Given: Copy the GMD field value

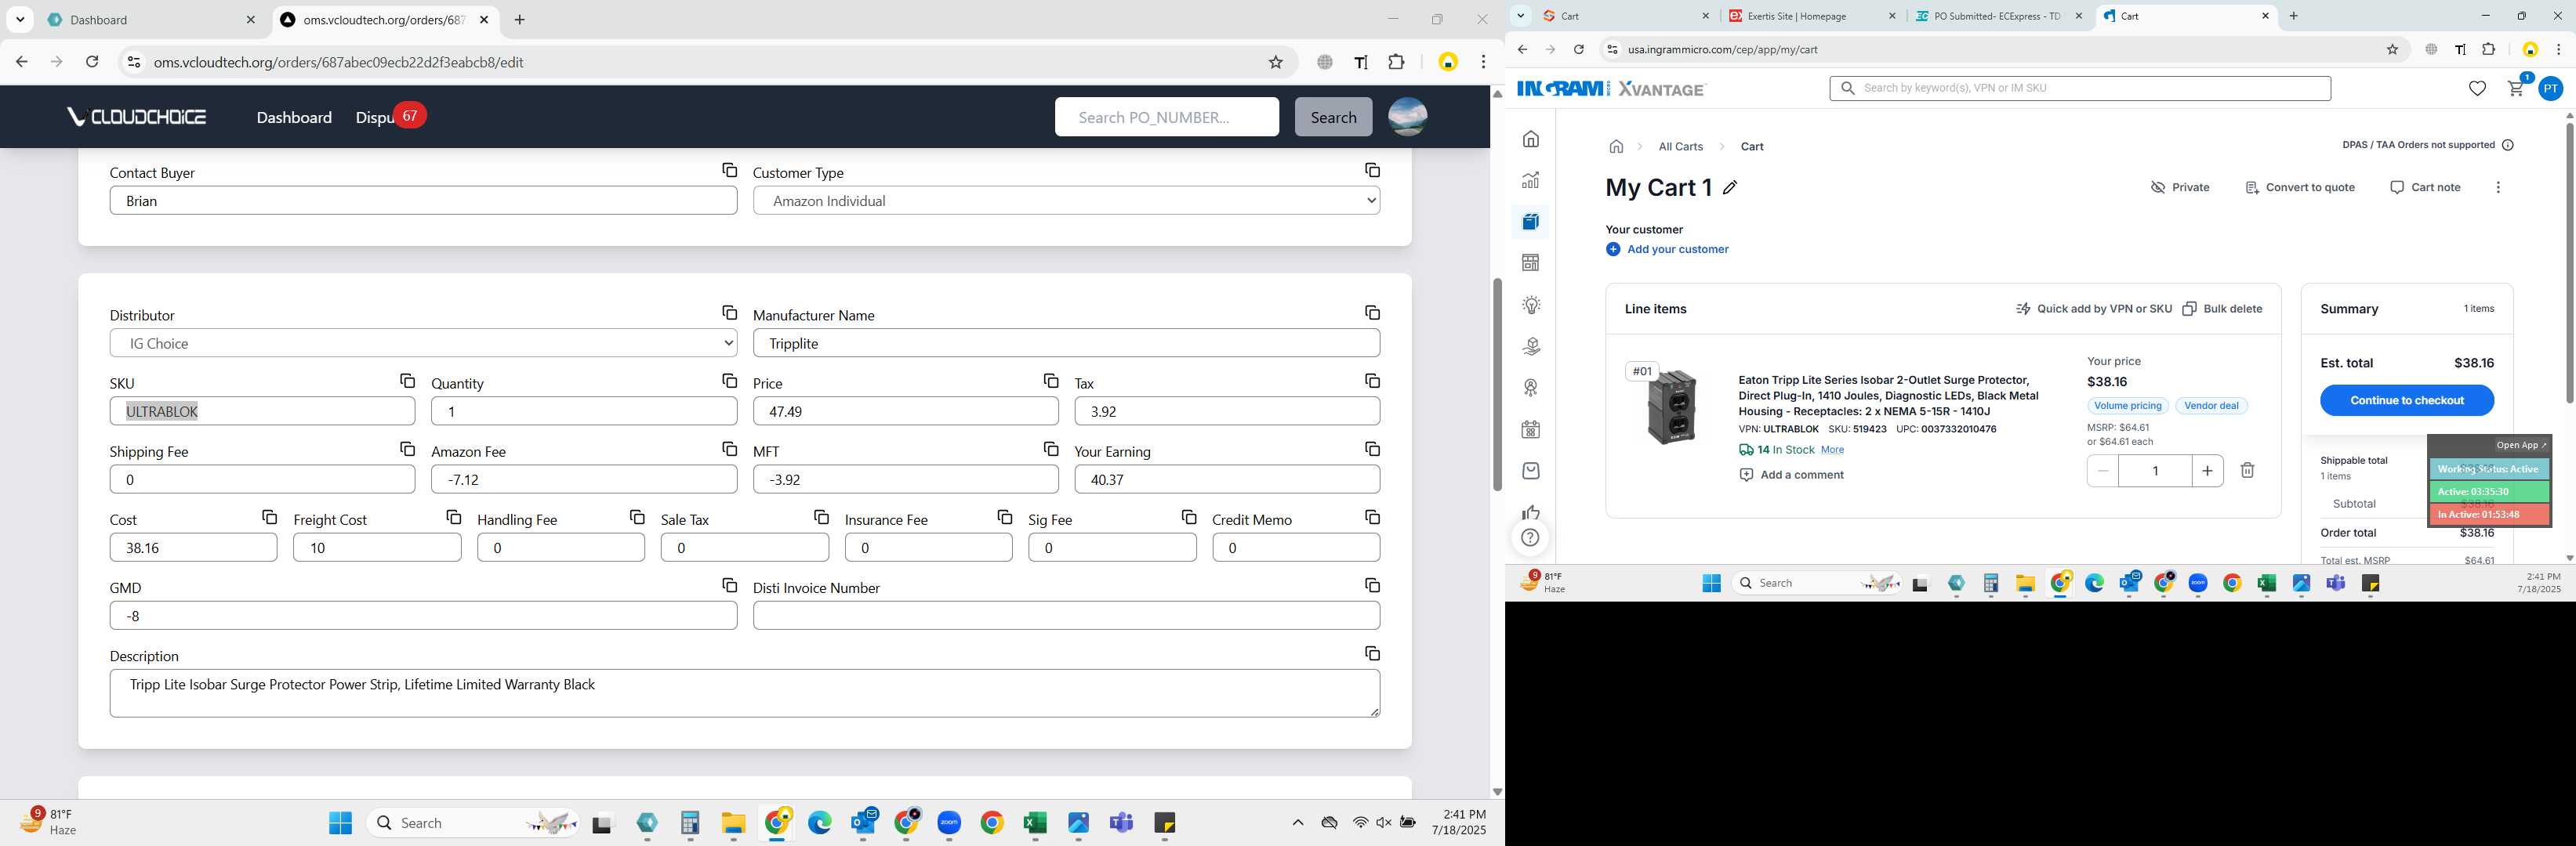Looking at the screenshot, I should coord(729,585).
